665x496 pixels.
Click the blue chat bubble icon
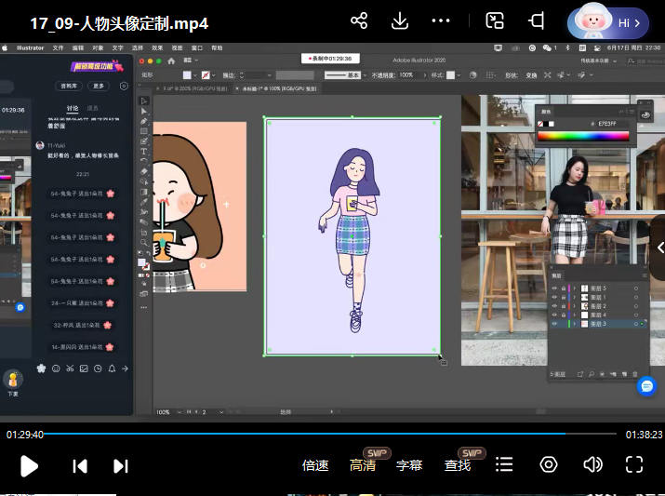pos(647,385)
